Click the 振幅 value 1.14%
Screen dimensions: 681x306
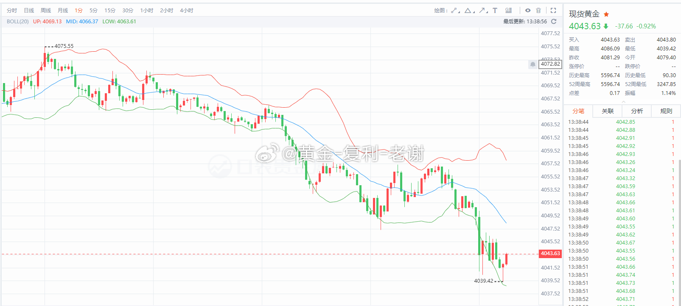click(668, 93)
